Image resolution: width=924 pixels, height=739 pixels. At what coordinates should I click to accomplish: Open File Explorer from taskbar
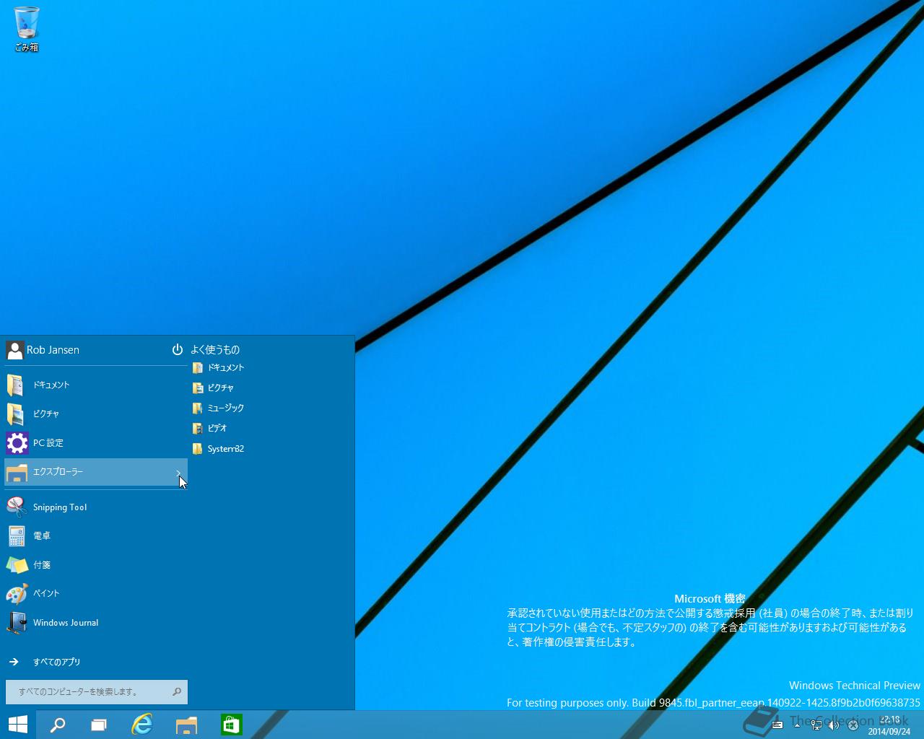[x=186, y=725]
